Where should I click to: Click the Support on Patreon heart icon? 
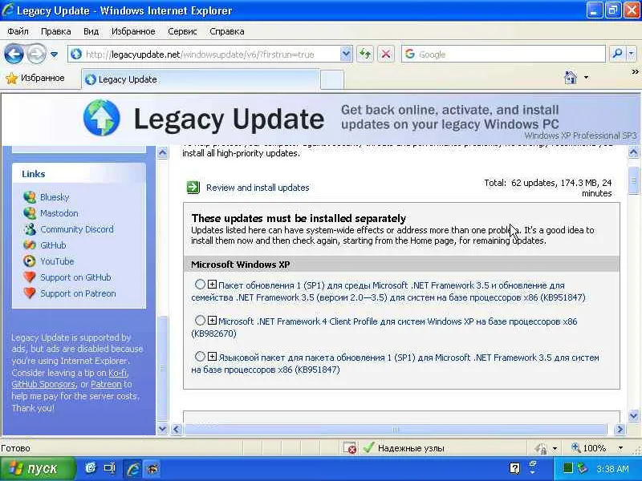click(x=30, y=293)
